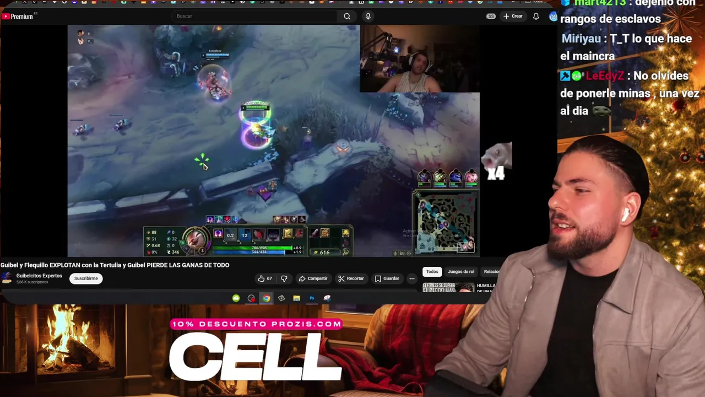Click the minimap in the game video
The width and height of the screenshot is (705, 397).
[446, 223]
